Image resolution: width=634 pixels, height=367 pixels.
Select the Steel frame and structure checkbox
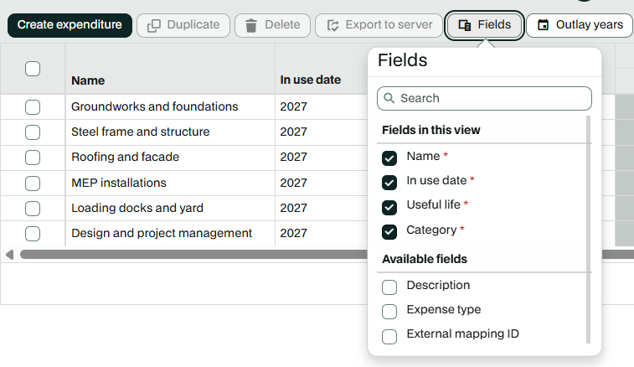pyautogui.click(x=33, y=132)
